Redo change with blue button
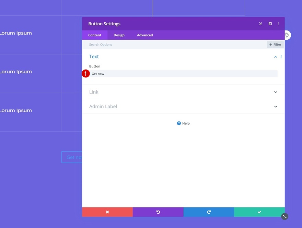The image size is (302, 228). (209, 212)
